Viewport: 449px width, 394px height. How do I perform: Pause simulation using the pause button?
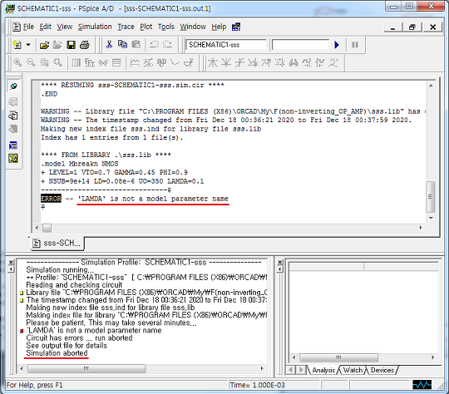coord(355,45)
